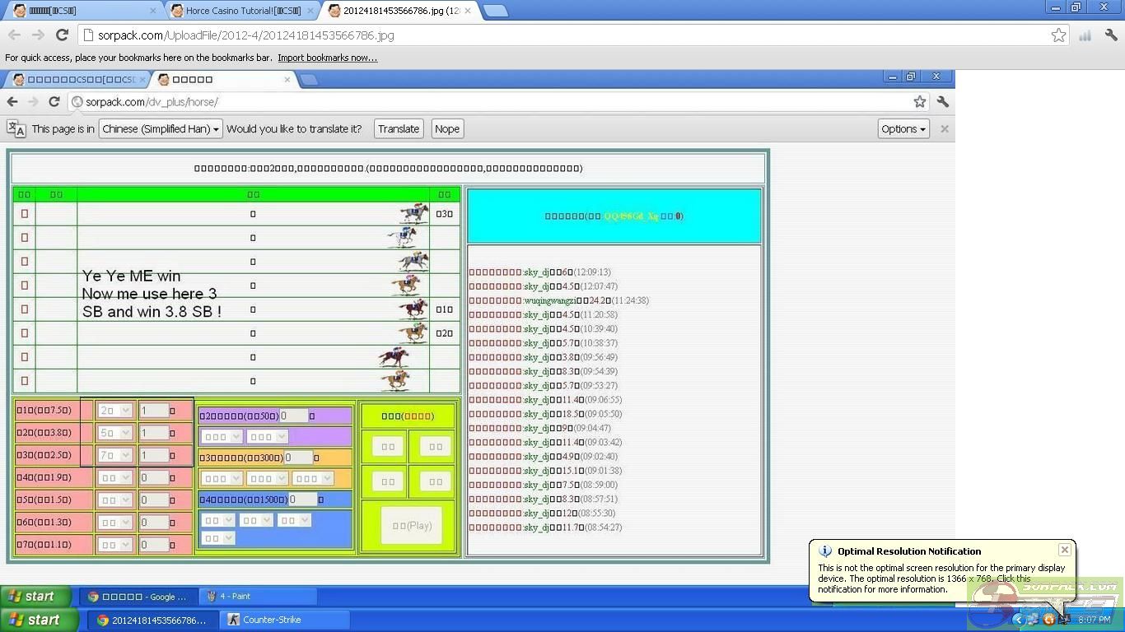The image size is (1125, 632).
Task: Click the Import bookmarks now link
Action: [327, 58]
